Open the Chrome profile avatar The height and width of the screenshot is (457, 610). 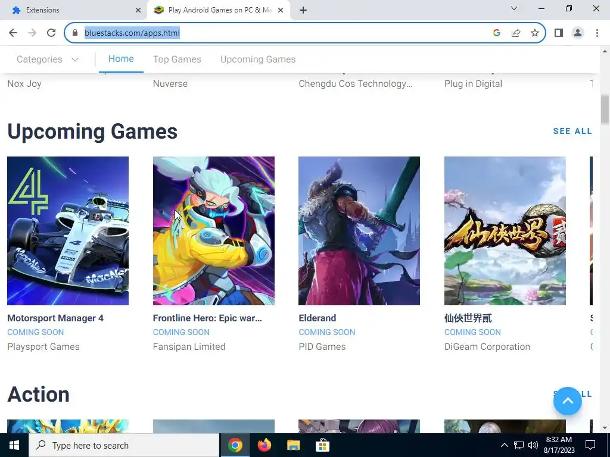[x=578, y=33]
